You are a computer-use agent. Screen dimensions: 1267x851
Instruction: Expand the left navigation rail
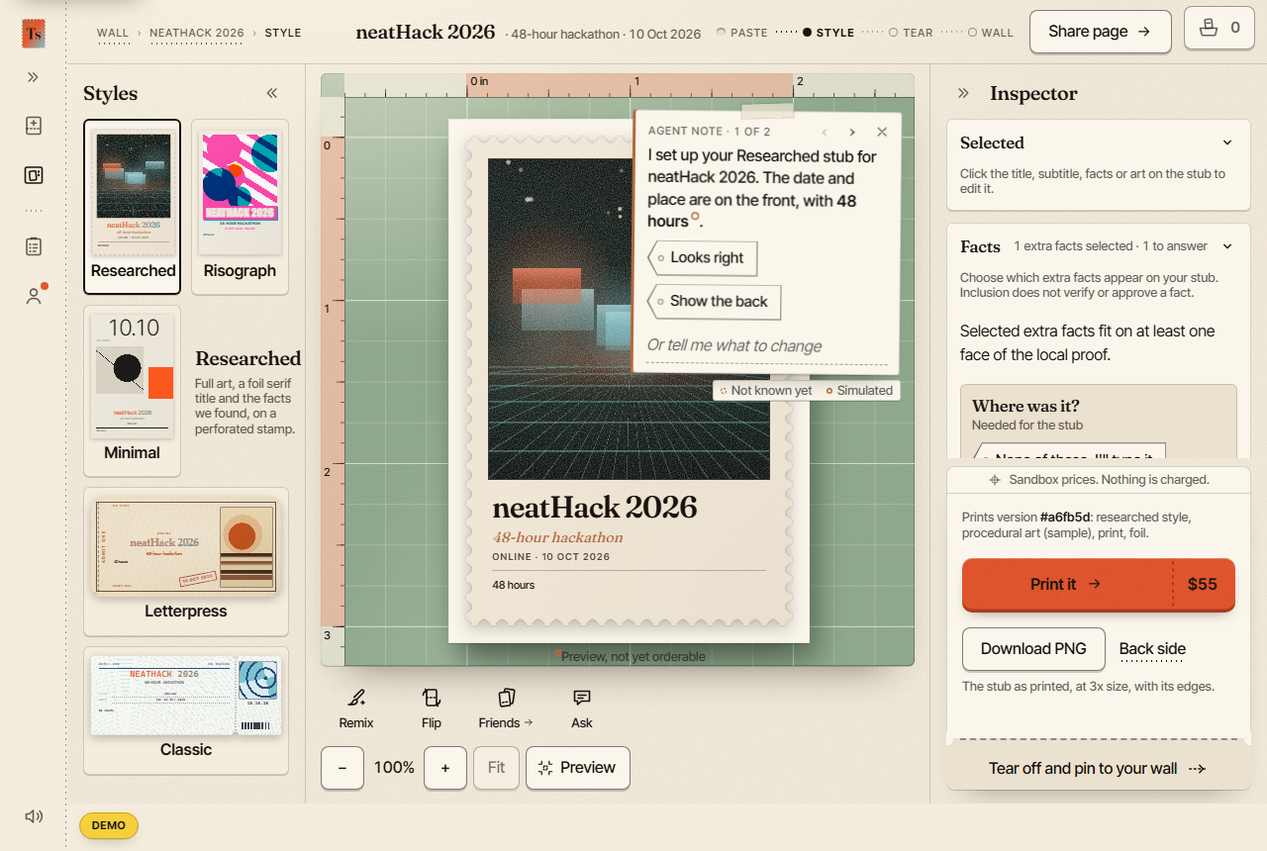(34, 77)
